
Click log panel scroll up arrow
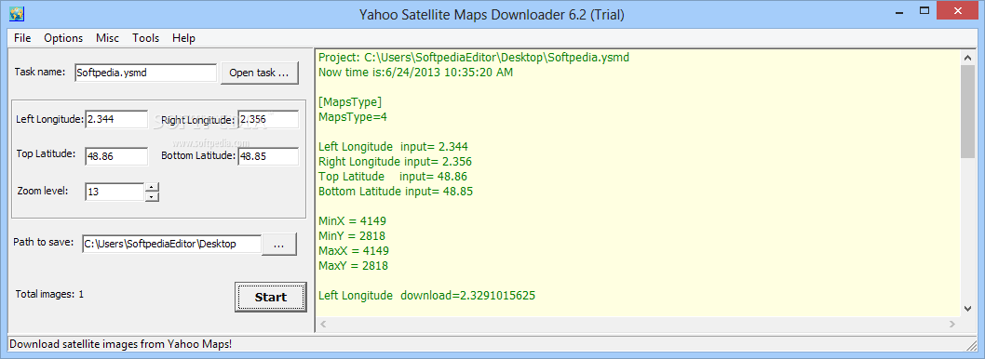pos(967,57)
